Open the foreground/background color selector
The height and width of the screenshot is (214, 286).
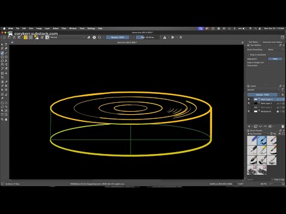click(x=36, y=37)
